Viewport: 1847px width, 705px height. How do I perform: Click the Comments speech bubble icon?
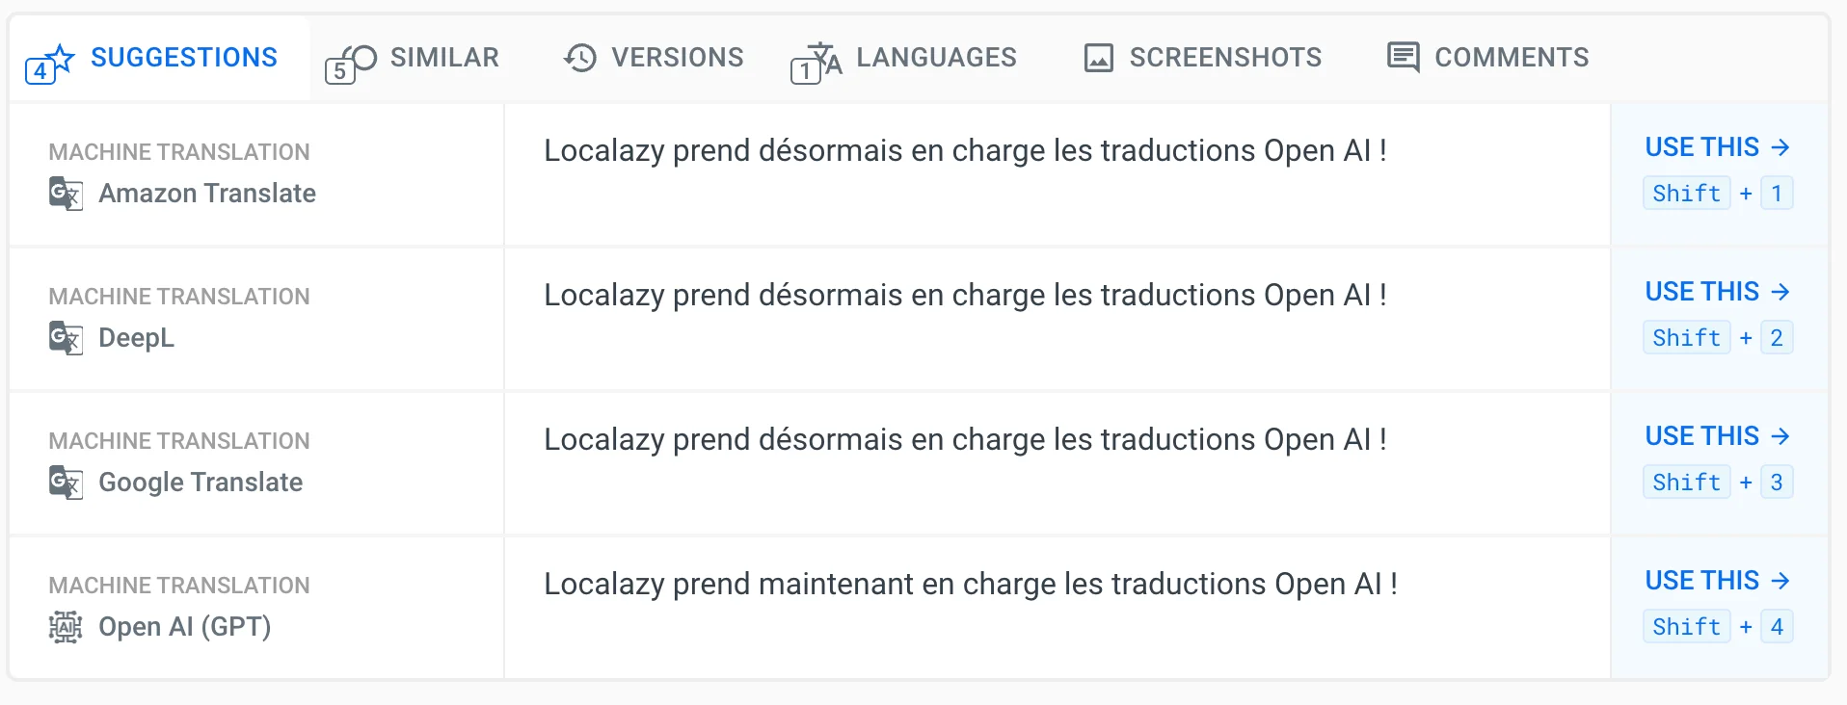coord(1403,58)
